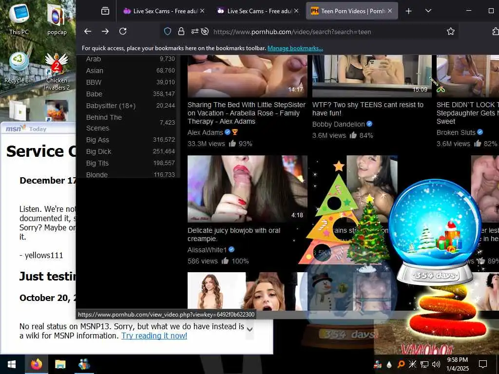Click the orange magnifier tray icon

(x=401, y=364)
